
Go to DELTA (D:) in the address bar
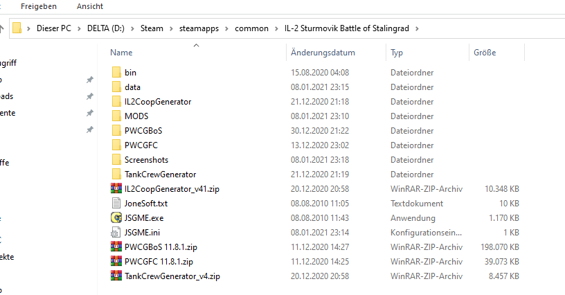[105, 28]
